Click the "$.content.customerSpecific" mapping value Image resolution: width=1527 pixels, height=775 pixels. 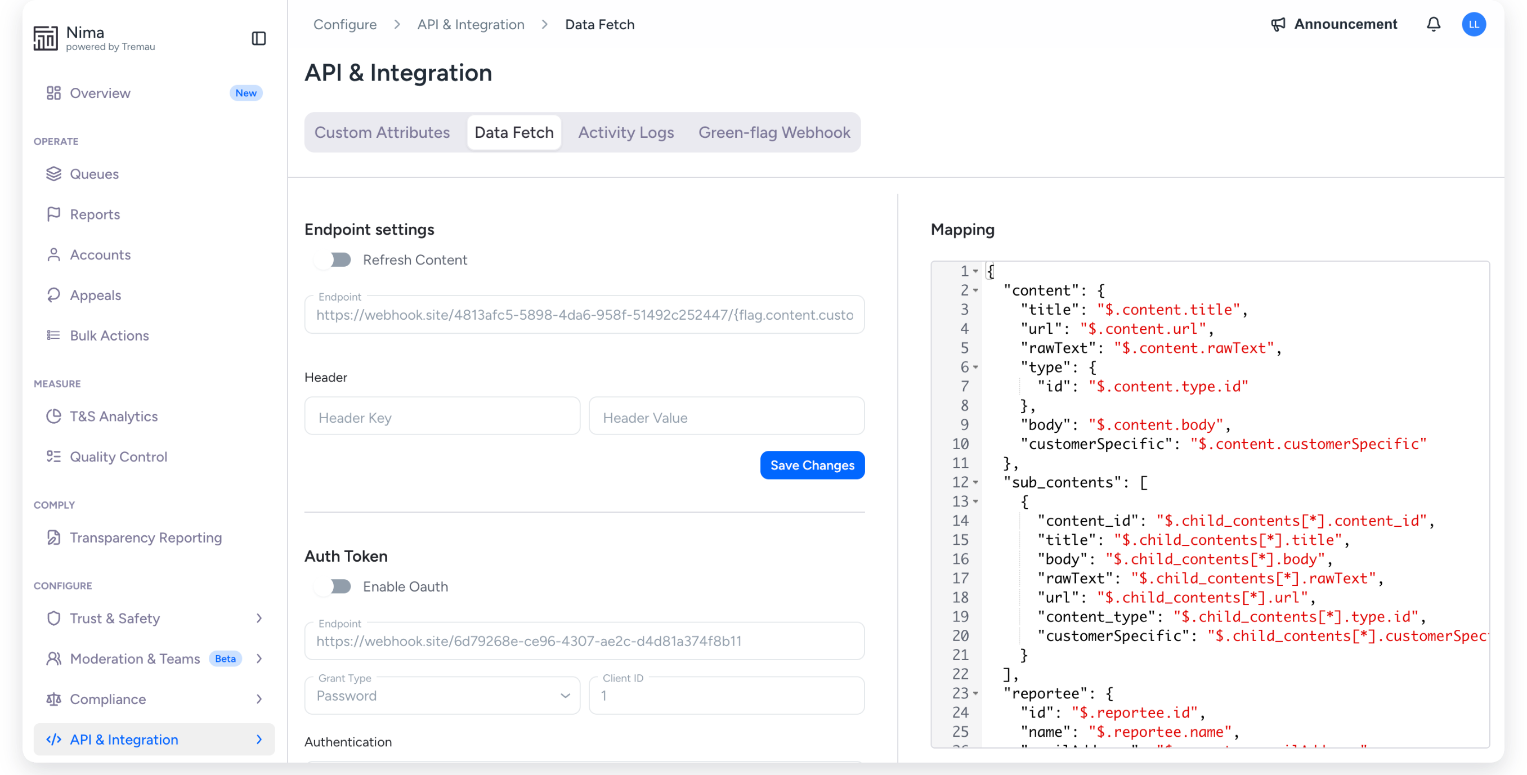[x=1308, y=444]
